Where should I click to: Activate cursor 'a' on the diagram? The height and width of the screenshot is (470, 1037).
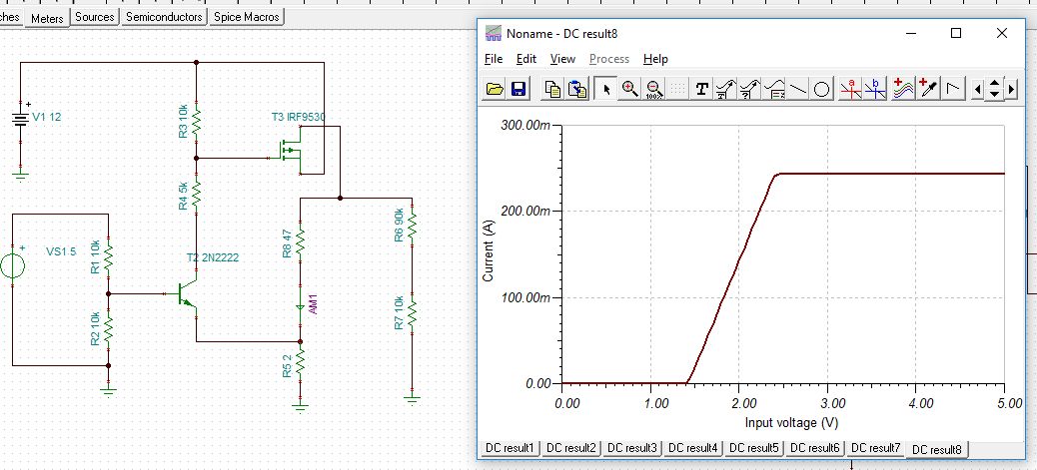click(x=850, y=89)
